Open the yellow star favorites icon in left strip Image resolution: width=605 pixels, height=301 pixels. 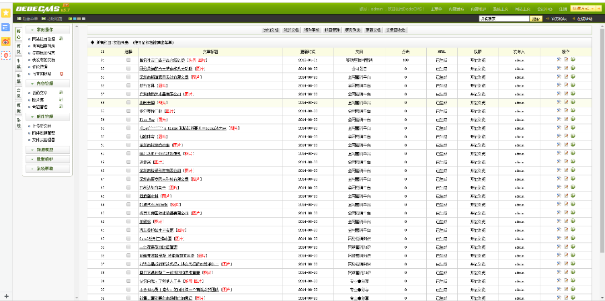(x=5, y=13)
